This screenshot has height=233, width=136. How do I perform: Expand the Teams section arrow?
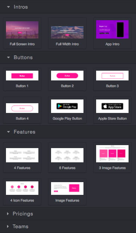8,227
